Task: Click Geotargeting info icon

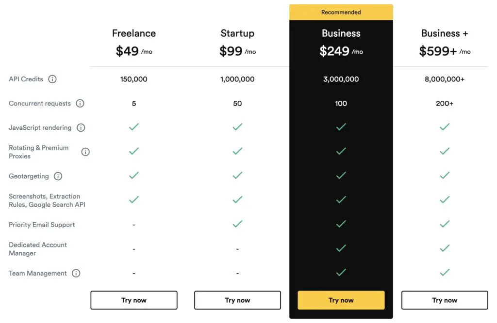Action: [58, 176]
